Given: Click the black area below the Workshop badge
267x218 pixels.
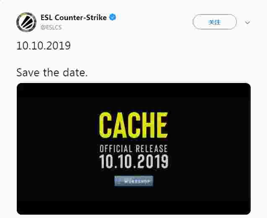Looking at the screenshot, I should click(134, 200).
